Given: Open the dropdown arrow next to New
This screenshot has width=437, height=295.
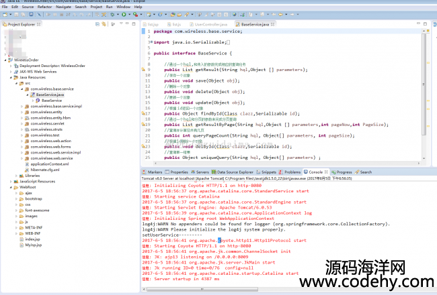Looking at the screenshot, I should coord(11,15).
